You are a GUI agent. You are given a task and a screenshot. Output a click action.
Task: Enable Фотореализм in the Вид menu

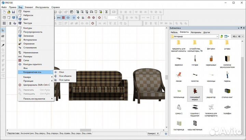(x=30, y=39)
